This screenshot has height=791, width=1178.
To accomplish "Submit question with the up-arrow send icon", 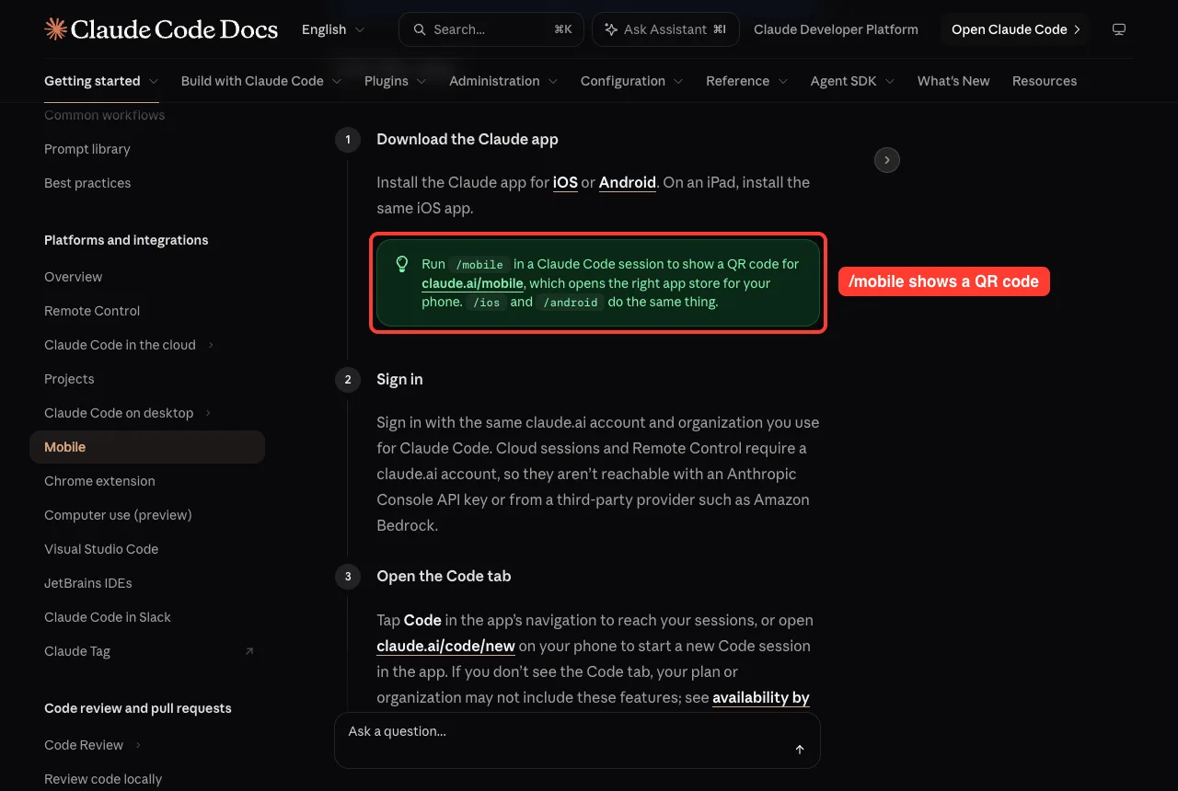I will click(800, 750).
